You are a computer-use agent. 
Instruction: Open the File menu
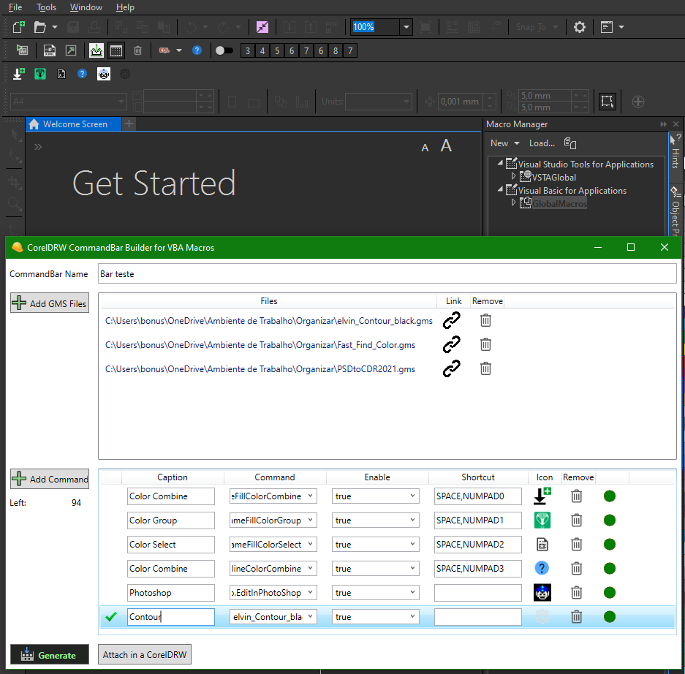coord(15,7)
